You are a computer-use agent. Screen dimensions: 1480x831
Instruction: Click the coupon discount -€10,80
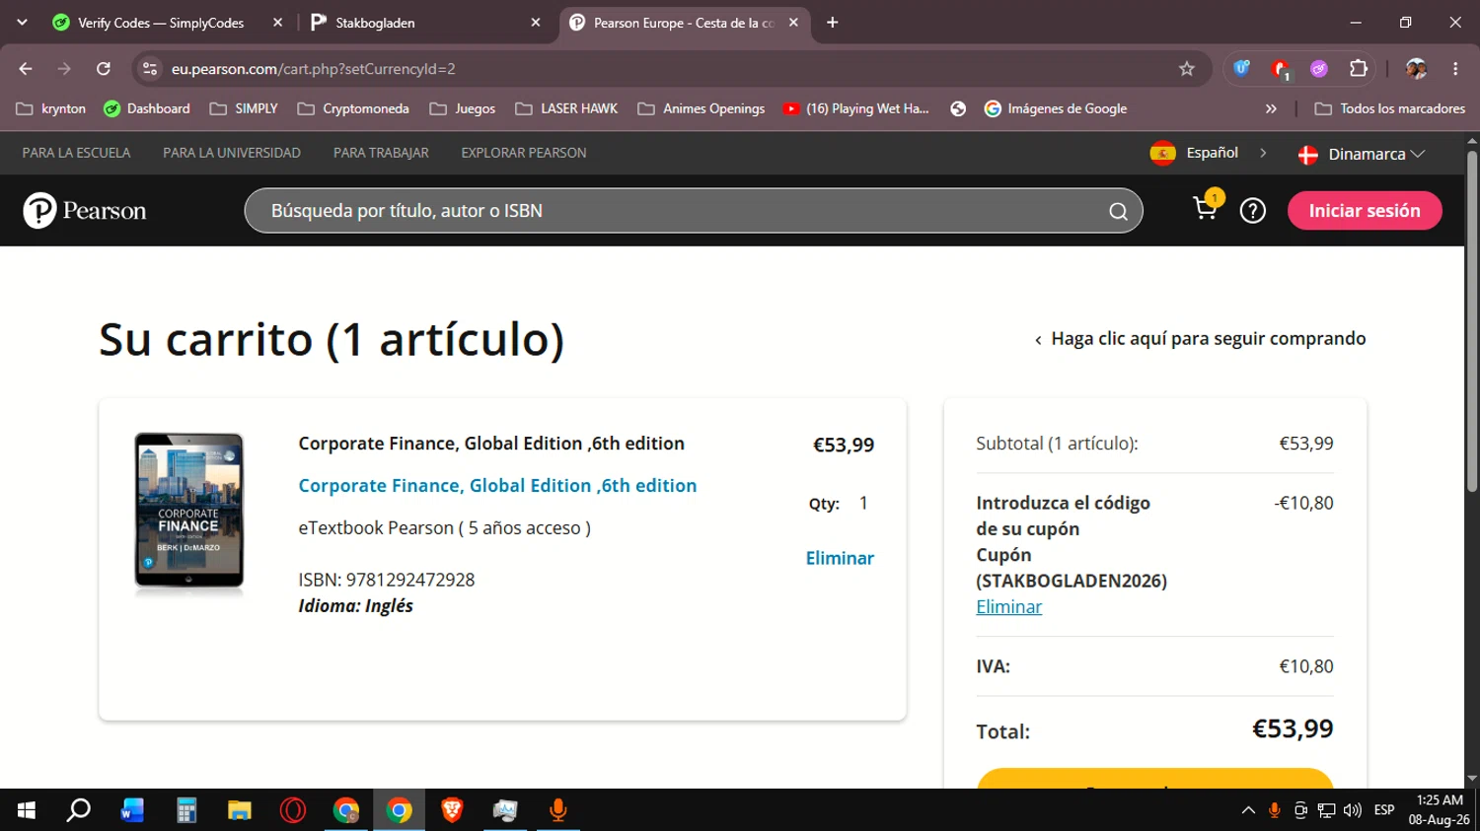[1303, 503]
